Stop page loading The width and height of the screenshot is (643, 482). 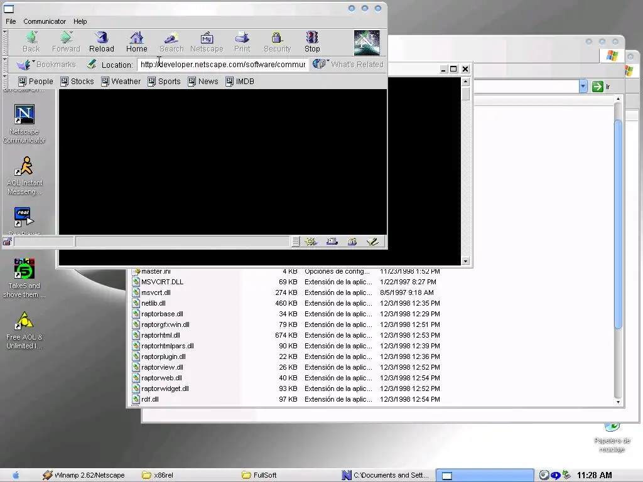pos(312,43)
